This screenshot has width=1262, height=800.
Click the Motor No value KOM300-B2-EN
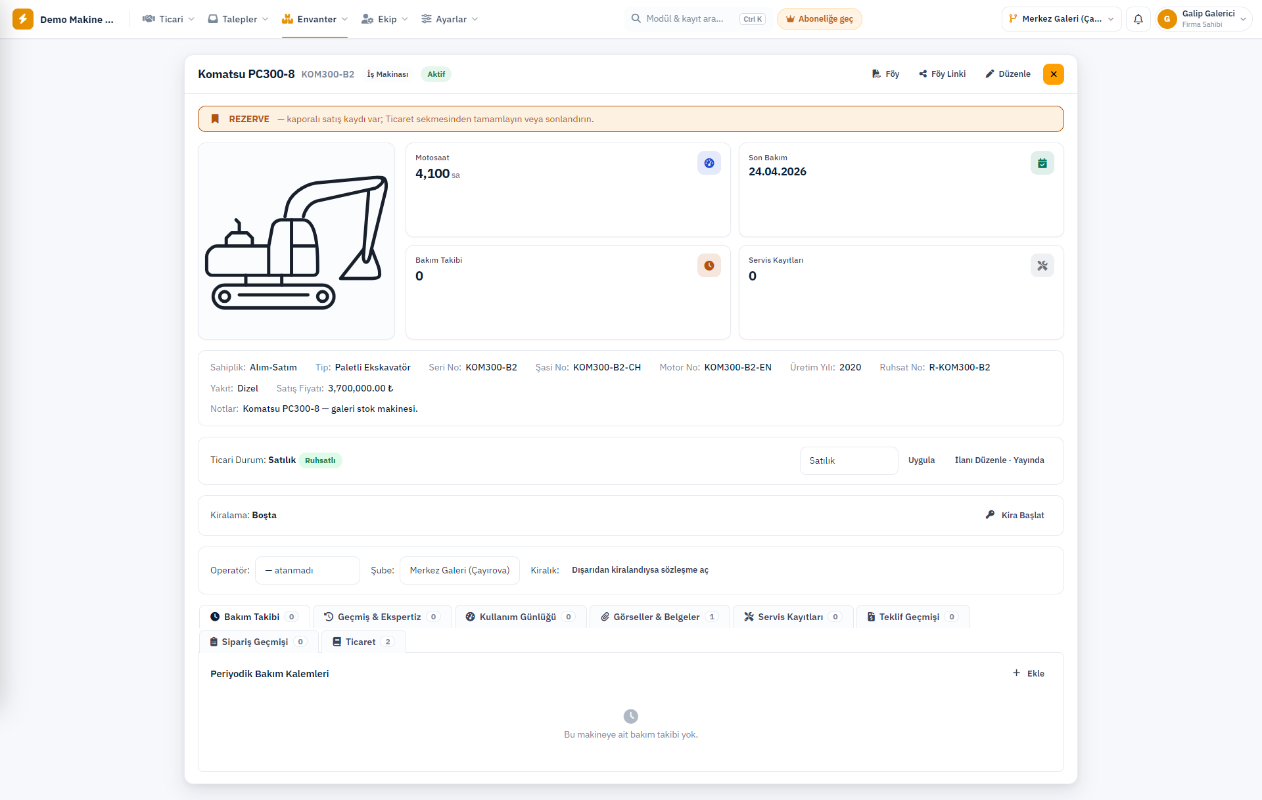pos(738,367)
